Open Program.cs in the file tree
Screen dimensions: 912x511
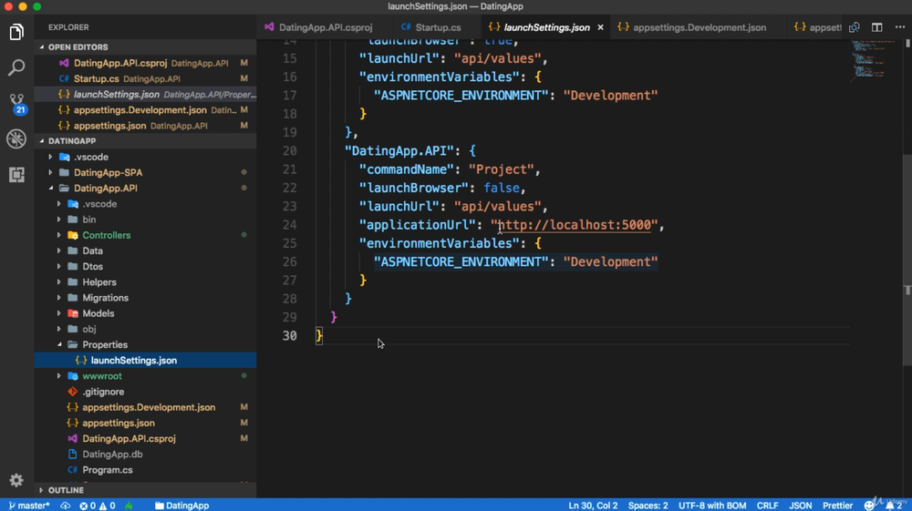point(107,470)
